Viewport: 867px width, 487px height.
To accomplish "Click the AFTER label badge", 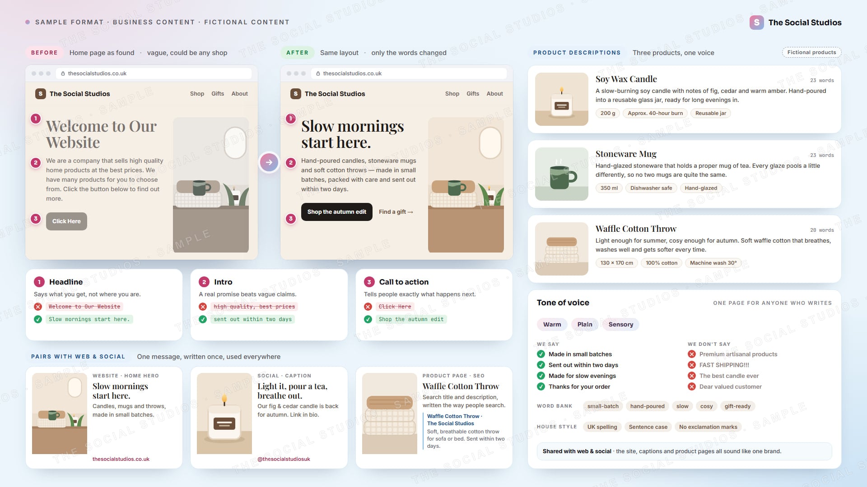I will 297,53.
